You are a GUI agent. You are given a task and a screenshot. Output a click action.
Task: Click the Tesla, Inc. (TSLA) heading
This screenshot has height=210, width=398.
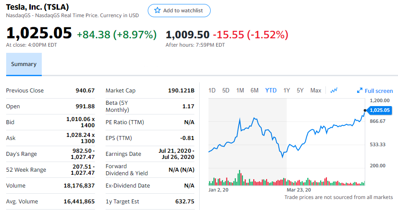pyautogui.click(x=37, y=7)
